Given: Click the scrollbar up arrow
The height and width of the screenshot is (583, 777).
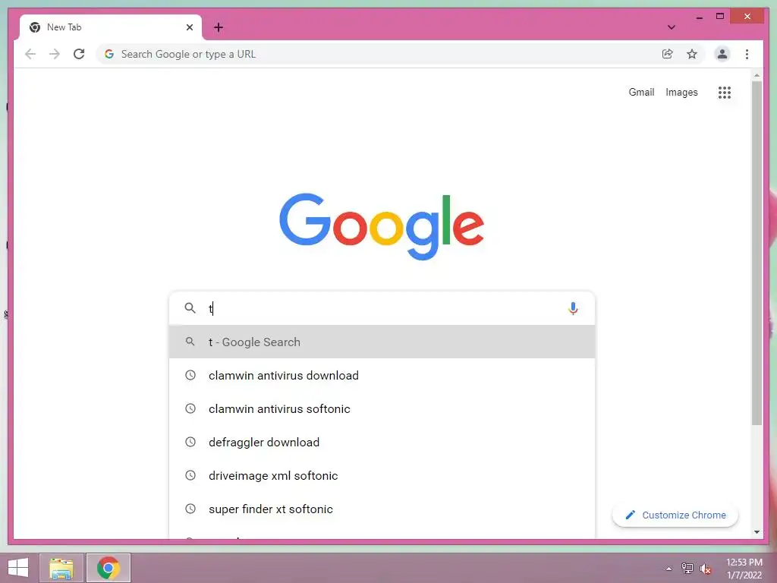Looking at the screenshot, I should (x=757, y=75).
